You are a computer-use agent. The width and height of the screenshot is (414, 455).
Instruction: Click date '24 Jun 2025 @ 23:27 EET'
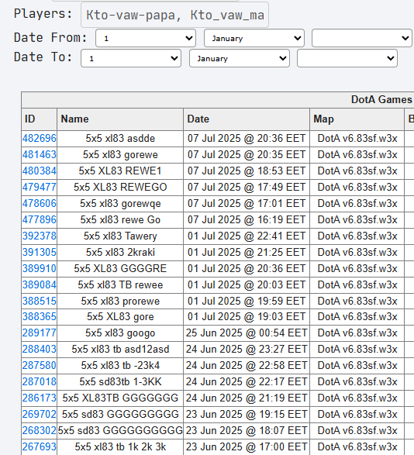247,349
